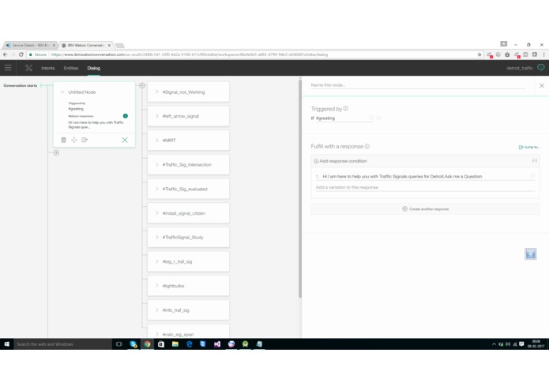This screenshot has height=390, width=549.
Task: Switch to the Intents tab
Action: click(x=48, y=68)
